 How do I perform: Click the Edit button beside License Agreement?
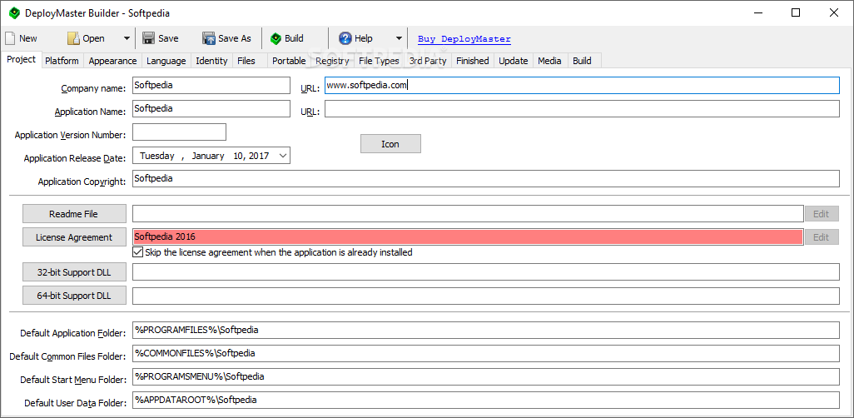822,237
